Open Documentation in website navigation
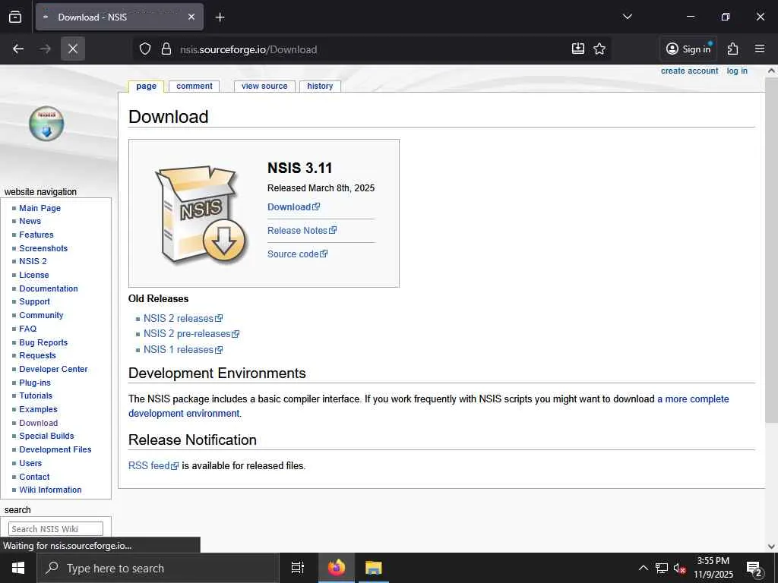This screenshot has width=778, height=583. pyautogui.click(x=48, y=288)
